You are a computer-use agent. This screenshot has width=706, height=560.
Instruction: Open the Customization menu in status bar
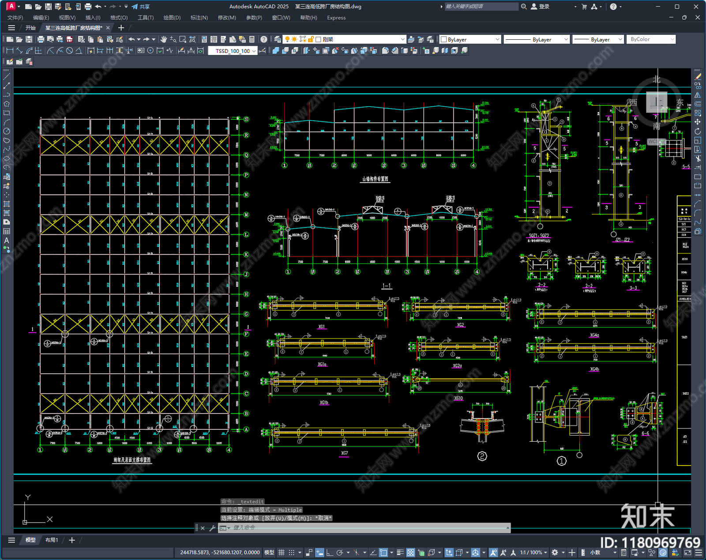(698, 552)
